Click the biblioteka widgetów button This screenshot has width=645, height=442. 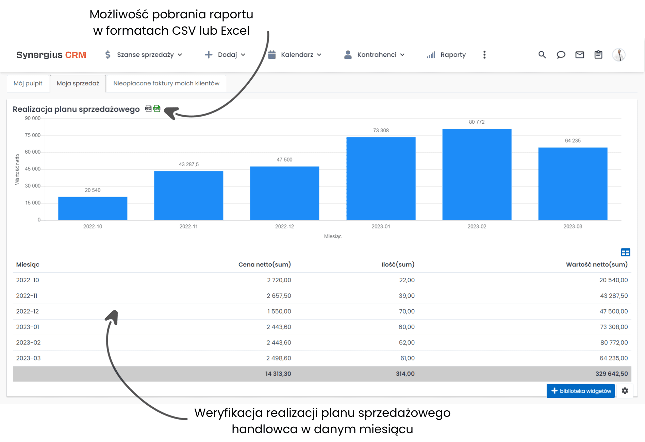click(x=581, y=391)
